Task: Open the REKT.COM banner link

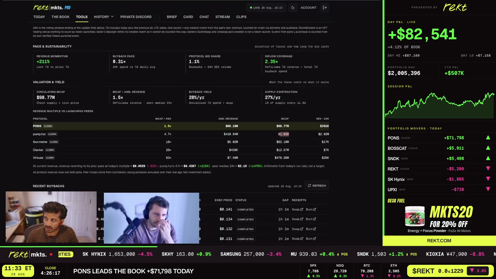Action: click(439, 241)
